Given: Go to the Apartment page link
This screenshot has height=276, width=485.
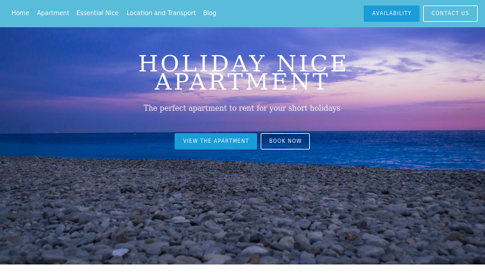Looking at the screenshot, I should point(53,13).
